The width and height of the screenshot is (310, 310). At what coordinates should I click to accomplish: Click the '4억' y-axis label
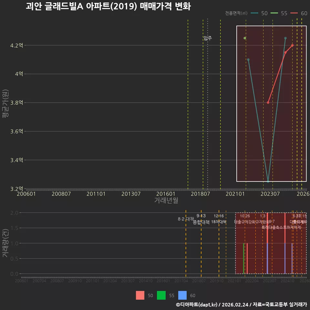tap(19, 74)
